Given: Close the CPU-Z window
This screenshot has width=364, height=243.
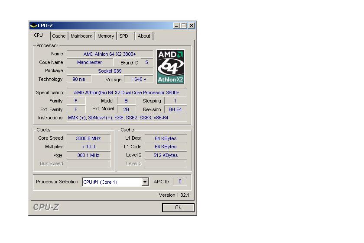Looking at the screenshot, I should (191, 26).
